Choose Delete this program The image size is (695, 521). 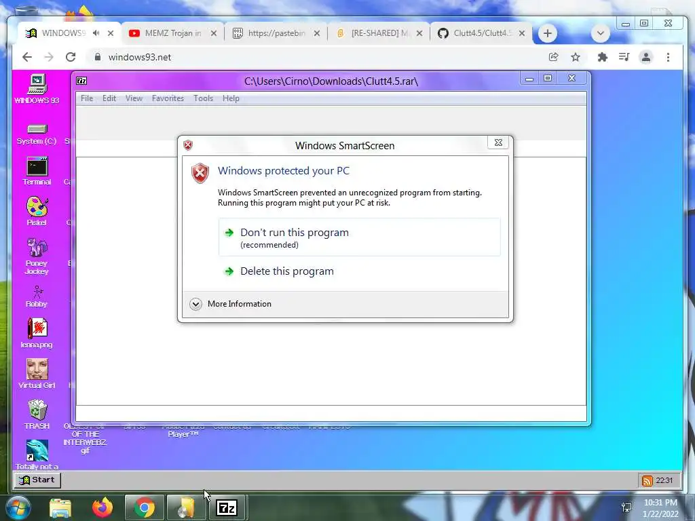360,271
